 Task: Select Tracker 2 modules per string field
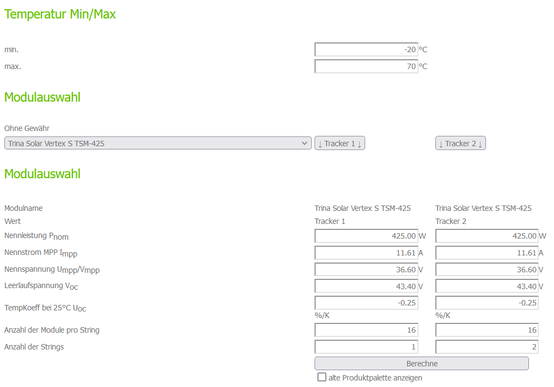(x=487, y=330)
